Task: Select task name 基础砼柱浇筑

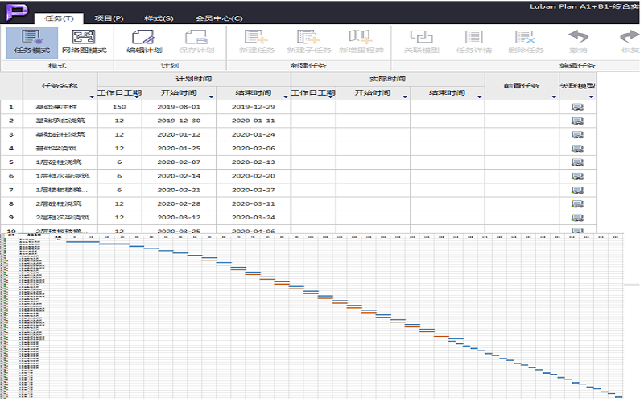Action: 60,134
